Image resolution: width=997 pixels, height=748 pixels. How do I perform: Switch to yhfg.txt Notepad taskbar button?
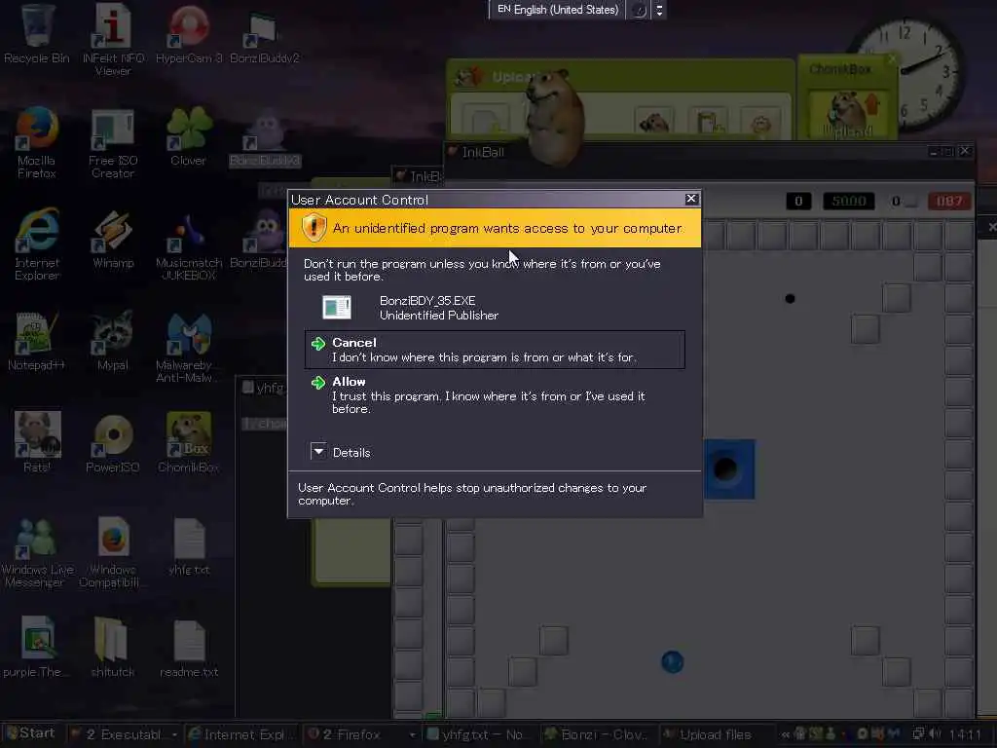point(478,734)
